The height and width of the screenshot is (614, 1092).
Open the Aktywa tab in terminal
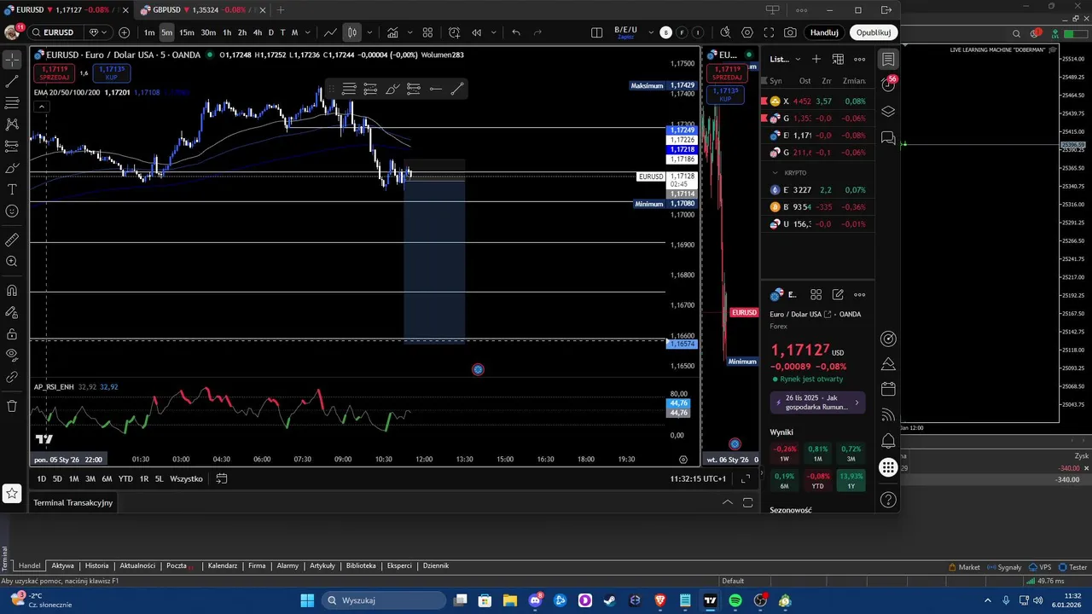[x=62, y=565]
